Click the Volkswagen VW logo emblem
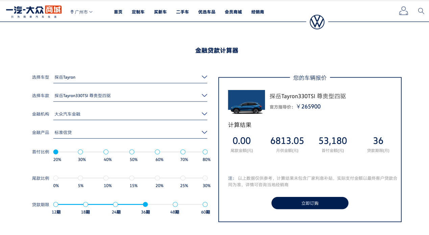The width and height of the screenshot is (429, 235). [317, 22]
